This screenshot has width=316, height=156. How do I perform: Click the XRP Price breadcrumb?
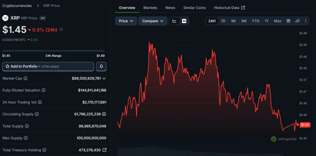pyautogui.click(x=51, y=6)
